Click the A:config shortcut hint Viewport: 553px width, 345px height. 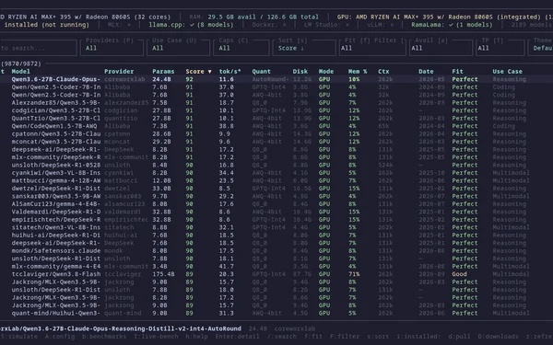tap(60, 337)
